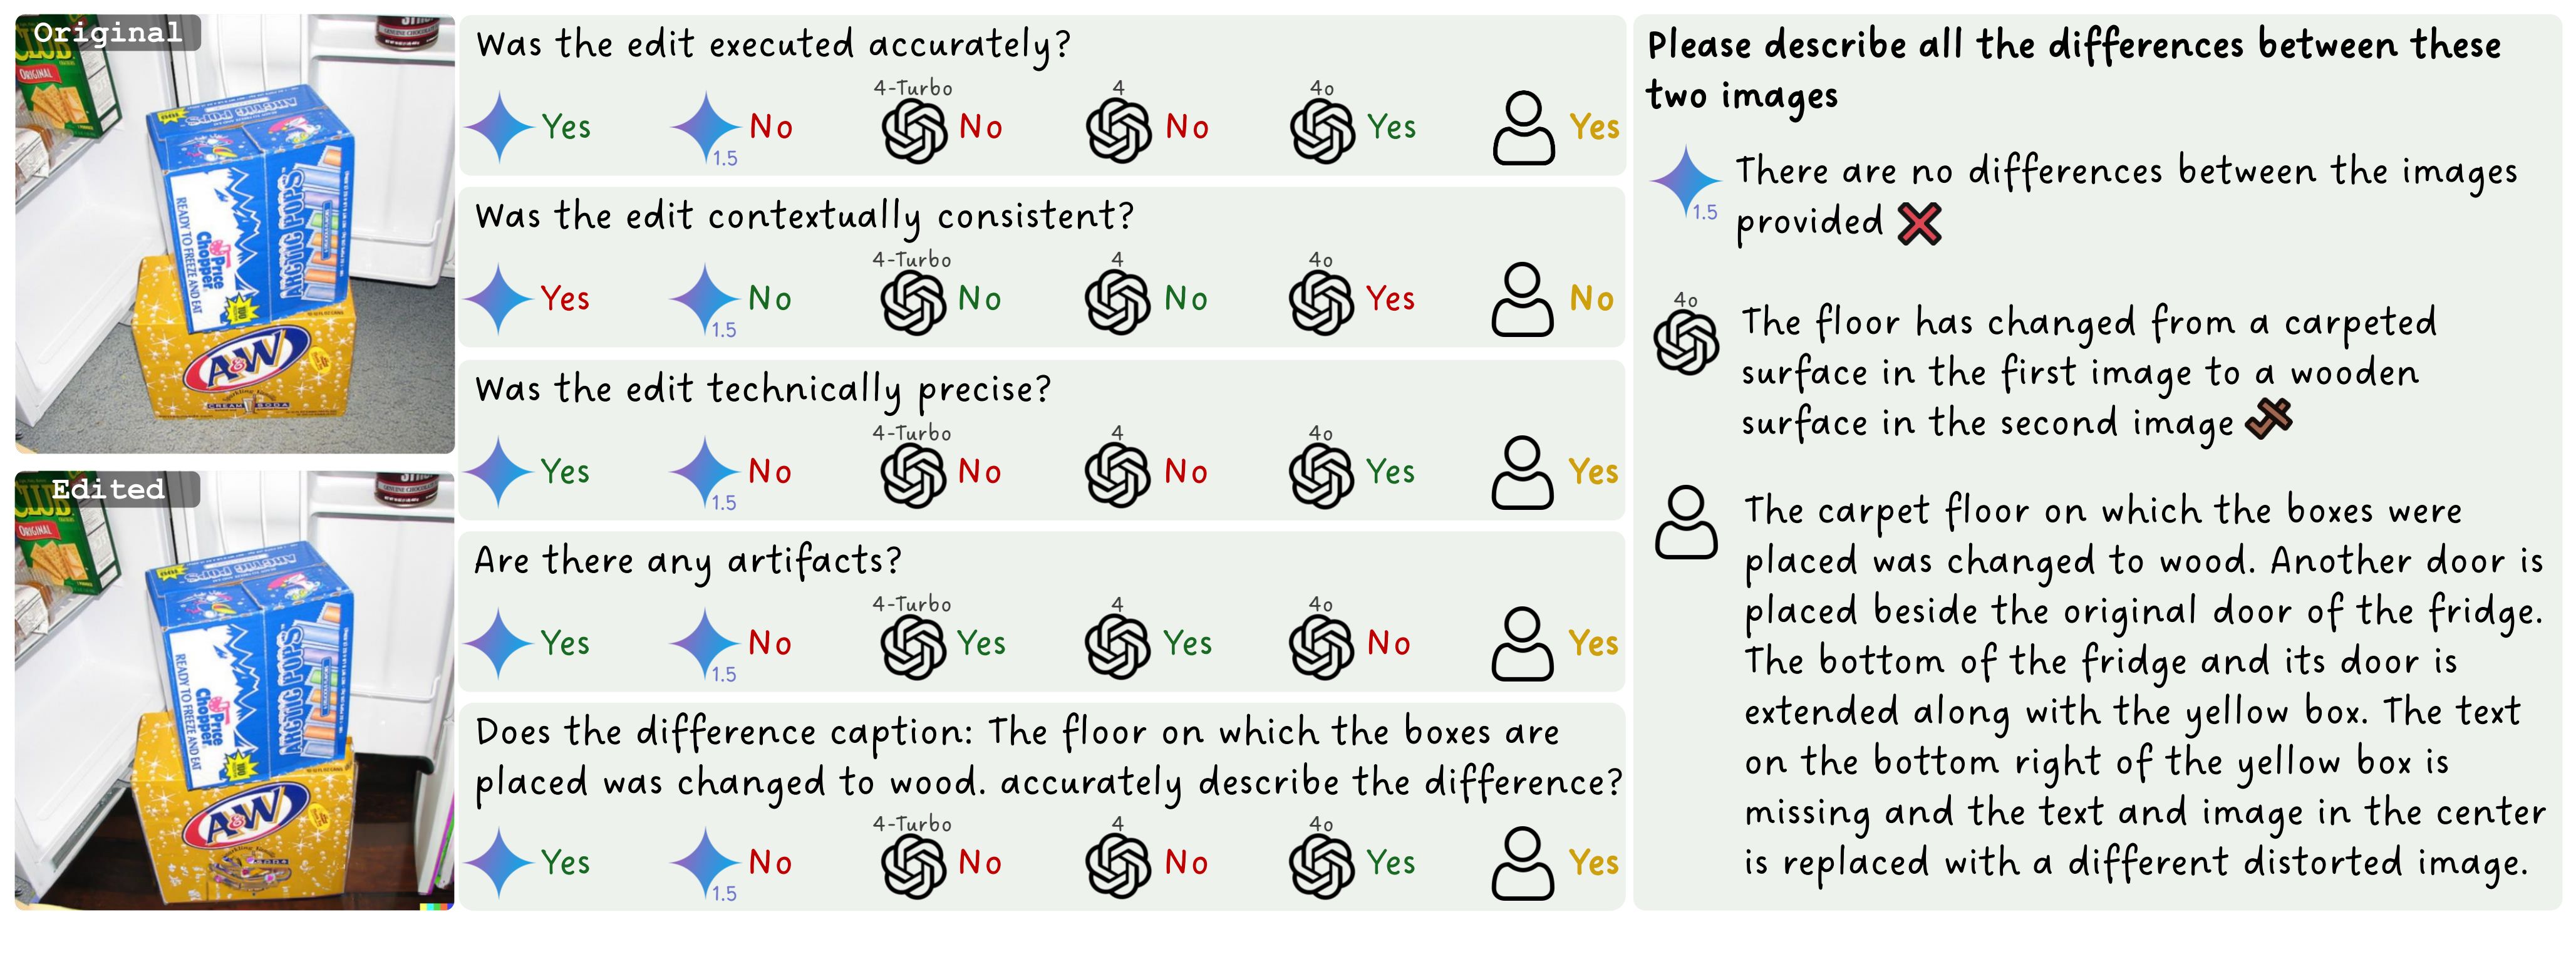Click the 'Are there any artifacts?' question

[x=688, y=561]
